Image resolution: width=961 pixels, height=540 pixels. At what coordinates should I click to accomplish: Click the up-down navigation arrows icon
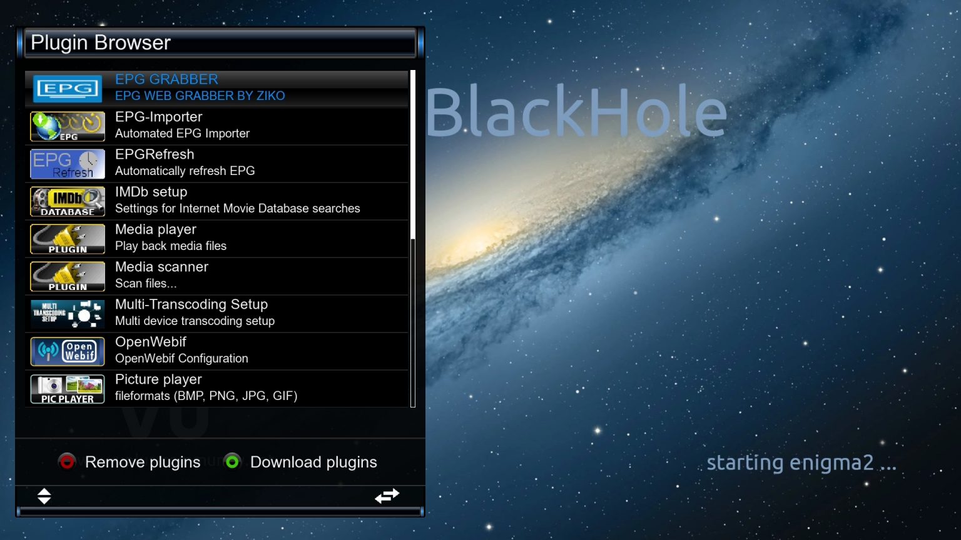44,496
